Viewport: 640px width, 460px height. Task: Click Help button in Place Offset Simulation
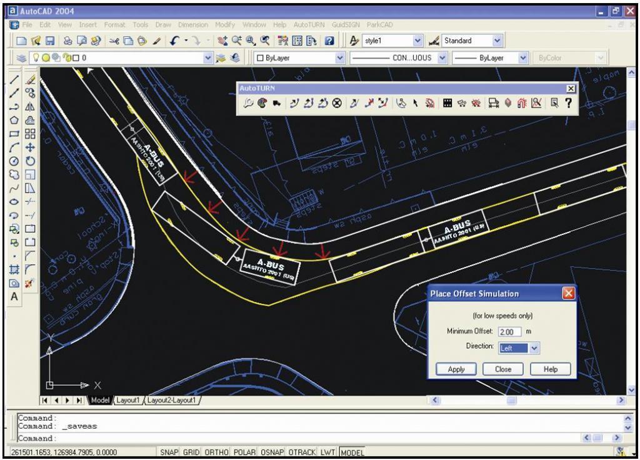[550, 369]
